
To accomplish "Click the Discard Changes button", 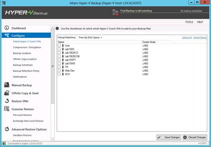I will 195,137.
